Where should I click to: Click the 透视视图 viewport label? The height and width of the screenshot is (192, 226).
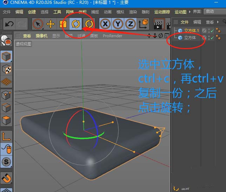click(24, 44)
